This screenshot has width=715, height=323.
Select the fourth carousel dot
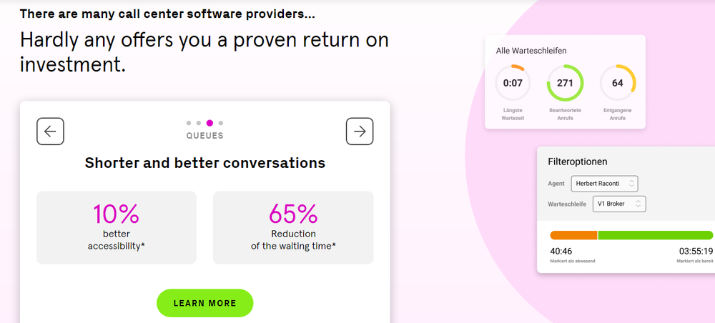221,123
